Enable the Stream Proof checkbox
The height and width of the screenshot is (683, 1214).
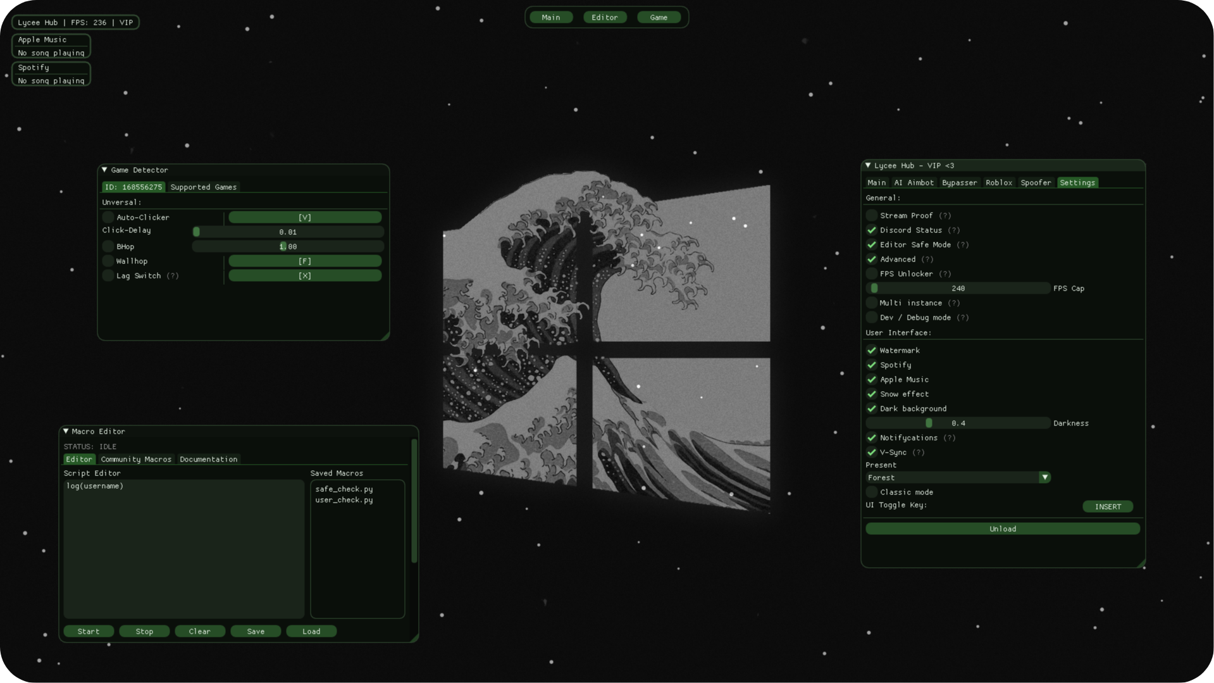tap(872, 215)
